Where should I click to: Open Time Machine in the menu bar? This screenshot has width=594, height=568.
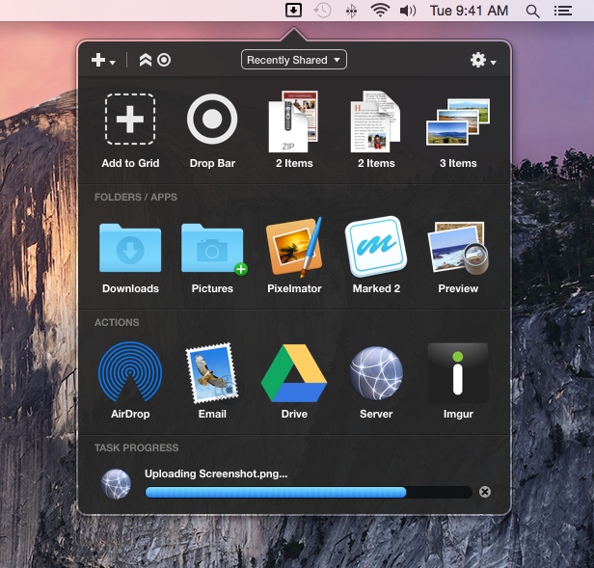(322, 11)
